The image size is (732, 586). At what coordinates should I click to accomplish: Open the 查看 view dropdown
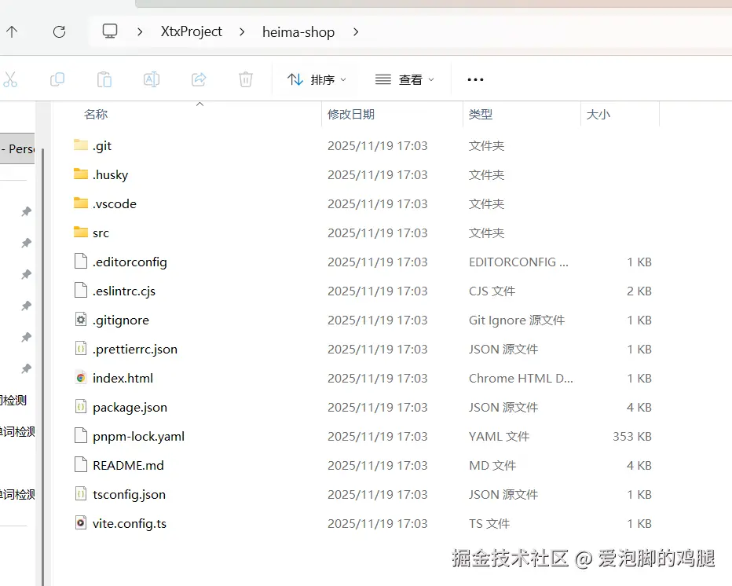click(404, 80)
